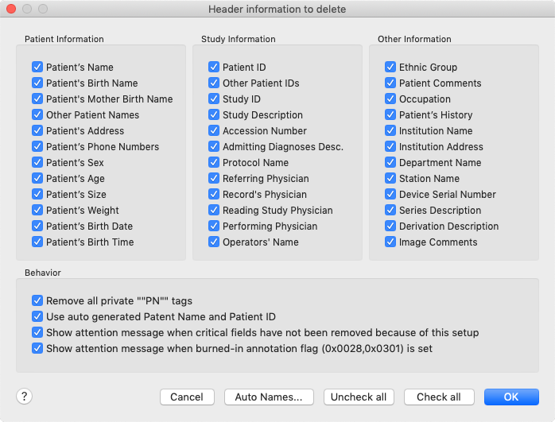Uncheck the Ethnic Group checkbox

390,68
